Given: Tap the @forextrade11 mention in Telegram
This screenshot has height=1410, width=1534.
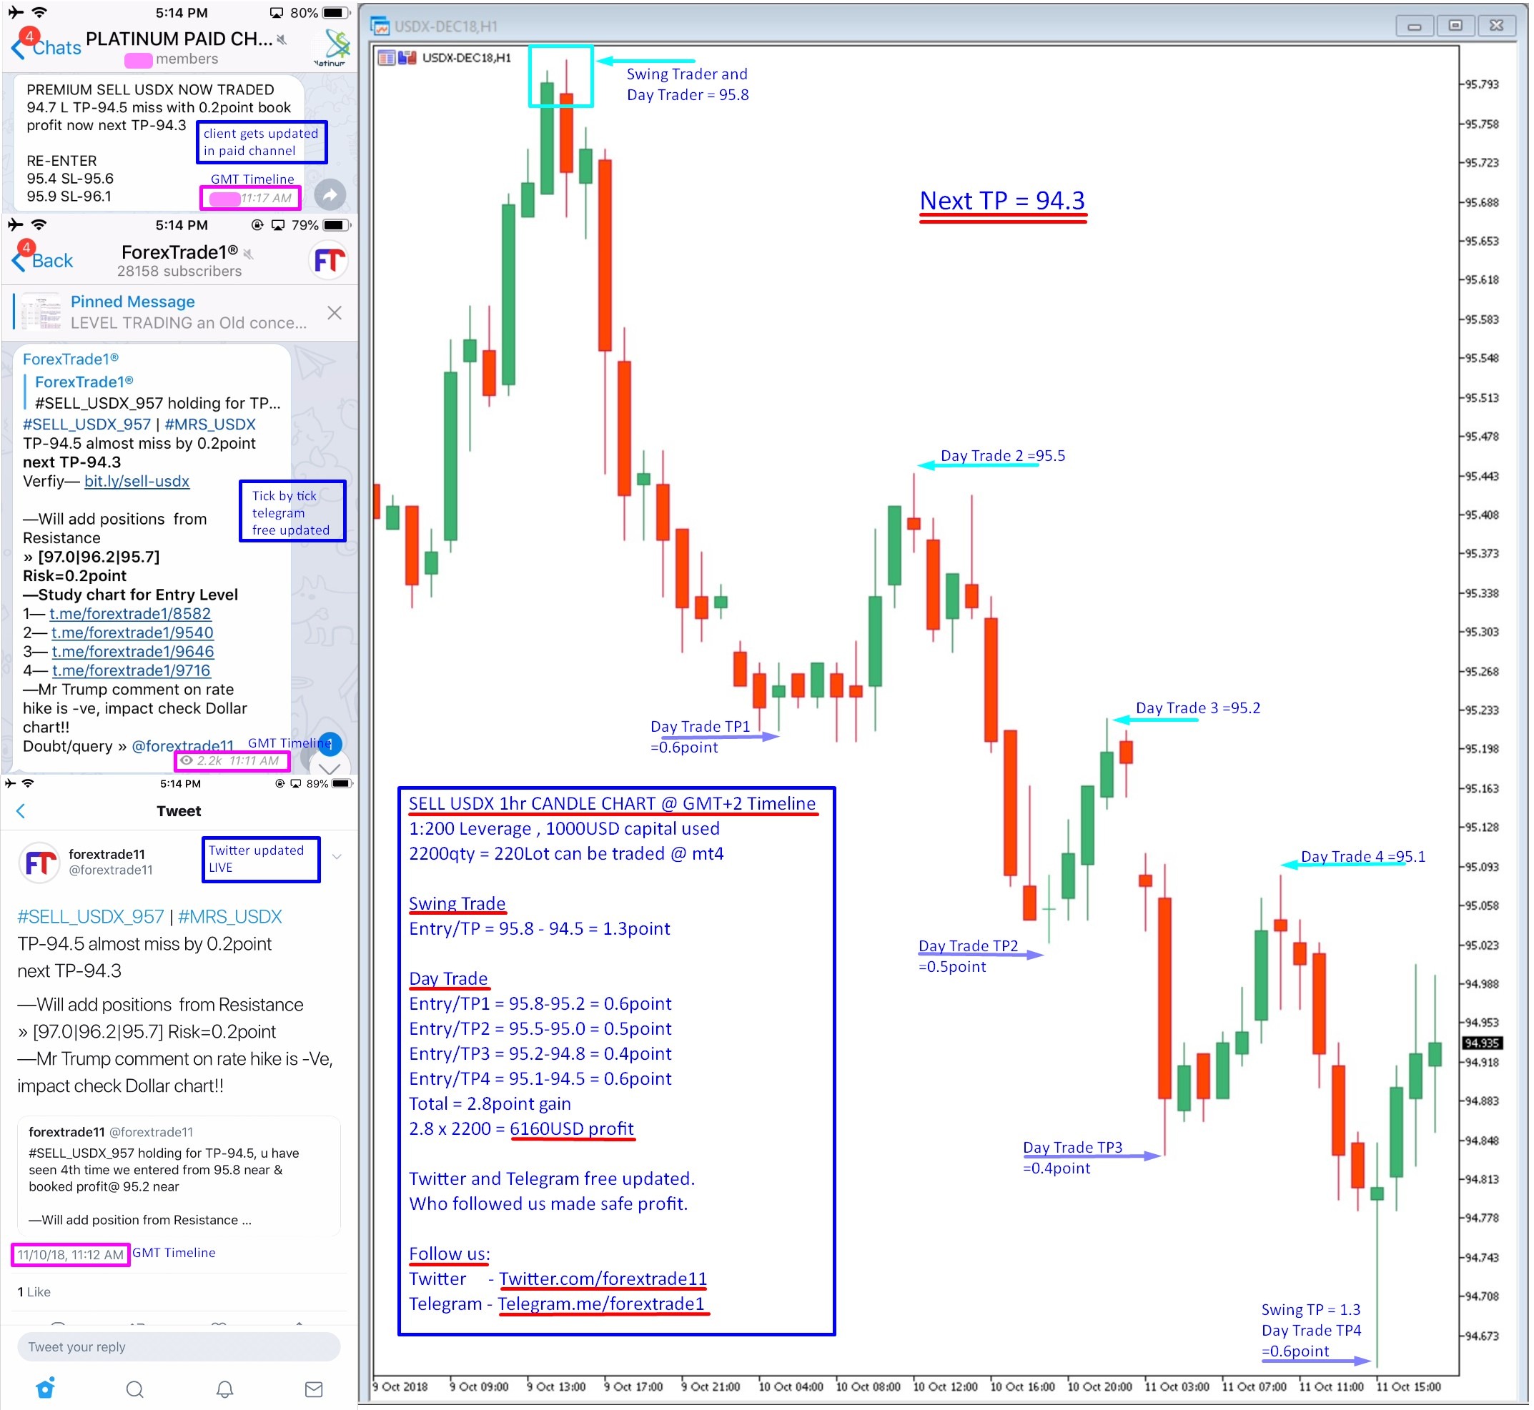Looking at the screenshot, I should pos(183,746).
